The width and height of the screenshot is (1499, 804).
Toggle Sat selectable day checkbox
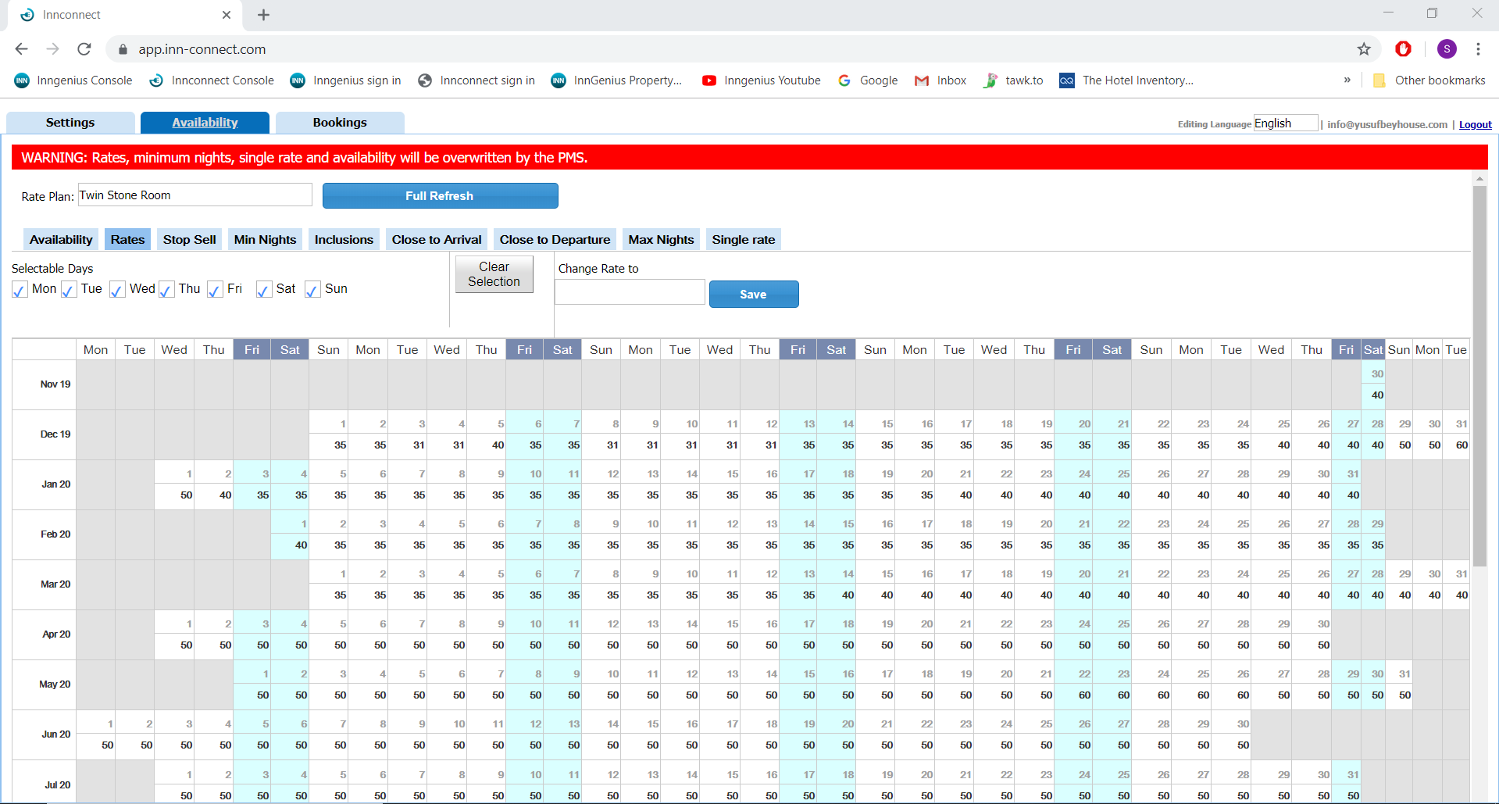click(264, 290)
